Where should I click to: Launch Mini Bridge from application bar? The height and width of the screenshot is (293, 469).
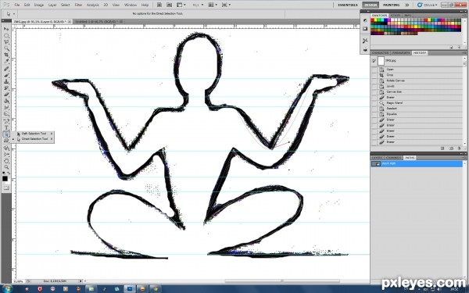pyautogui.click(x=169, y=5)
